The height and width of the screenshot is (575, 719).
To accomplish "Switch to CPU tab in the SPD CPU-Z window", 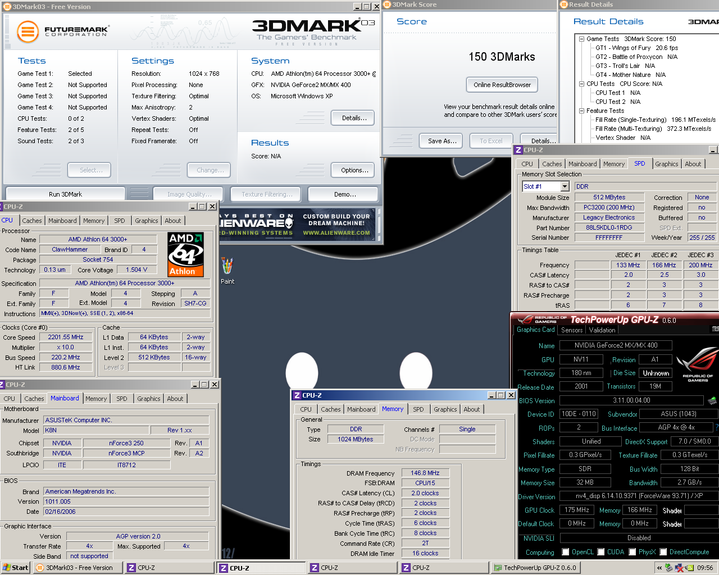I will [x=527, y=164].
